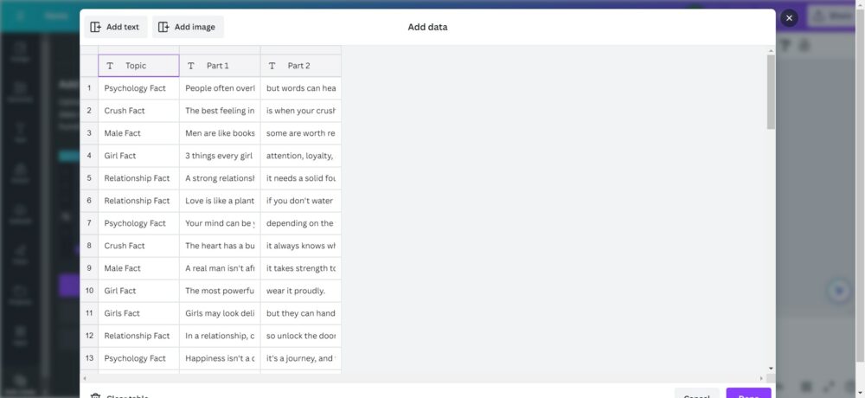Click the Done button
Screen dimensions: 865x398
pos(748,393)
